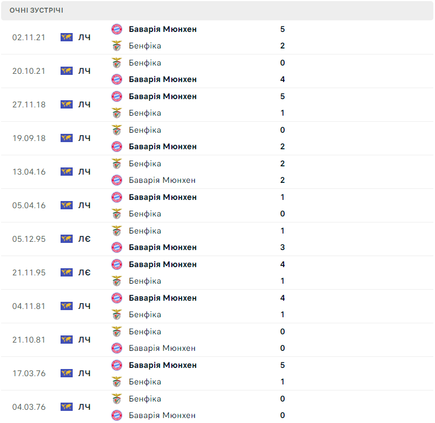This screenshot has height=423, width=435.
Task: Click Benfica crest in 02.11.21 match
Action: coord(117,46)
